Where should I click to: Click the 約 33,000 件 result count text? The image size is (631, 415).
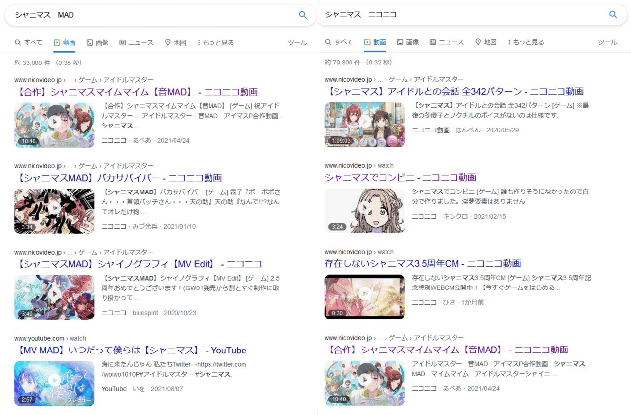[x=48, y=63]
